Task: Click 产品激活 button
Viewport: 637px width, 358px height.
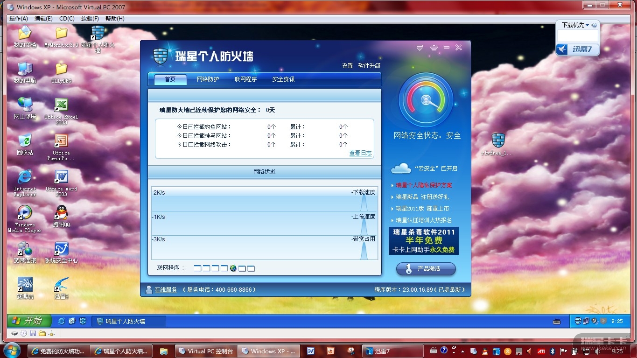Action: pyautogui.click(x=426, y=269)
